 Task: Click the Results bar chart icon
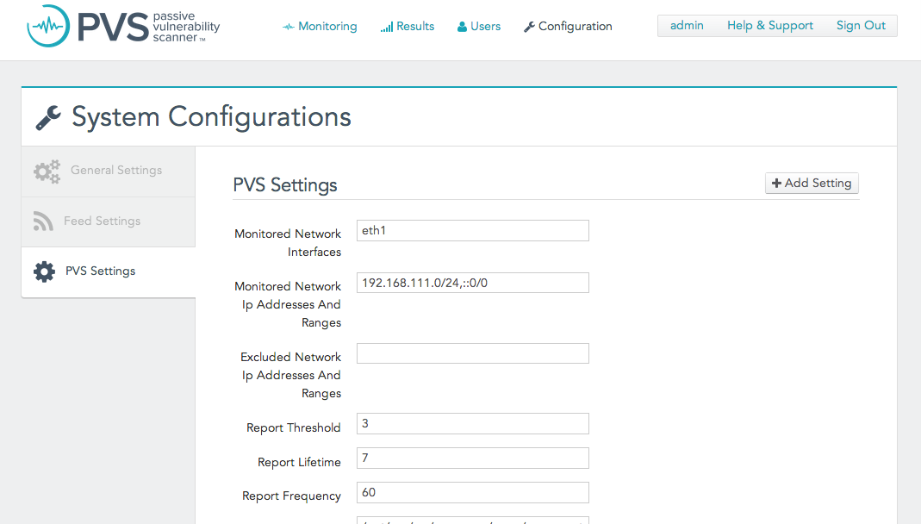(x=387, y=27)
